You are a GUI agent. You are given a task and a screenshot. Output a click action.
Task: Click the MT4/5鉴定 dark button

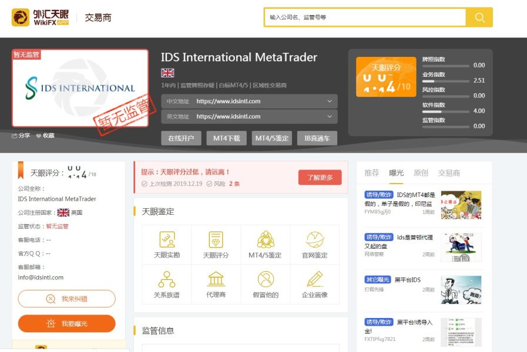(272, 138)
